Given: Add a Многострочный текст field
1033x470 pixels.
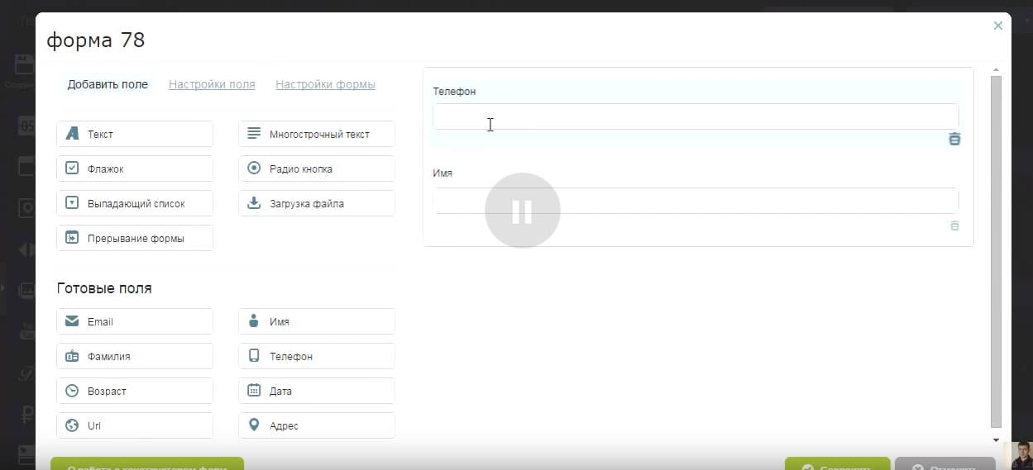Looking at the screenshot, I should (x=316, y=134).
